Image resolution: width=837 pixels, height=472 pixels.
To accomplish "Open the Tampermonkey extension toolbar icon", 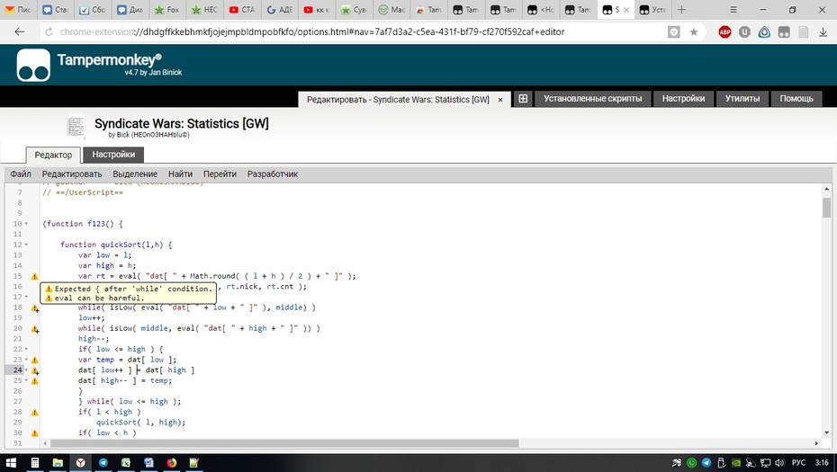I will [784, 32].
